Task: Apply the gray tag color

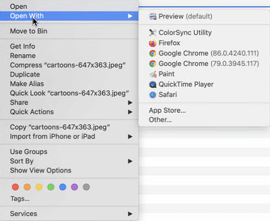Action: pos(86,187)
